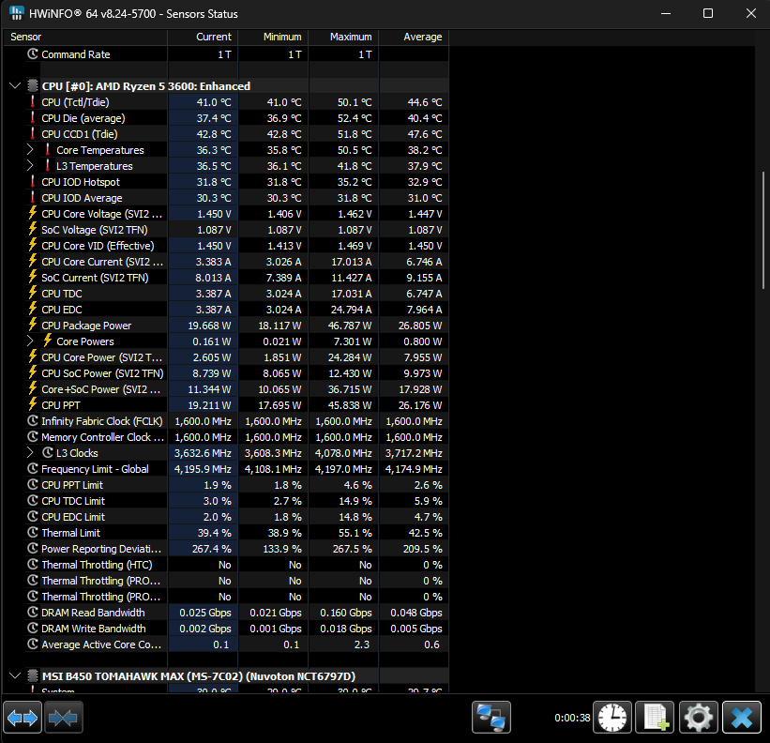This screenshot has height=743, width=770.
Task: Click the clock icon for Thermal Limit
Action: click(33, 532)
